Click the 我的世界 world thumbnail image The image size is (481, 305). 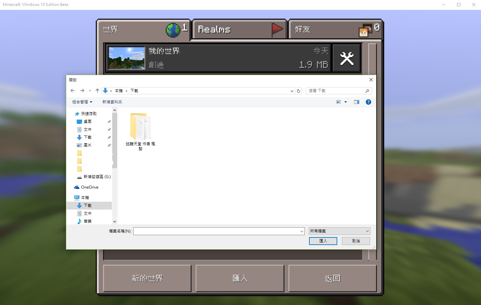(x=127, y=58)
